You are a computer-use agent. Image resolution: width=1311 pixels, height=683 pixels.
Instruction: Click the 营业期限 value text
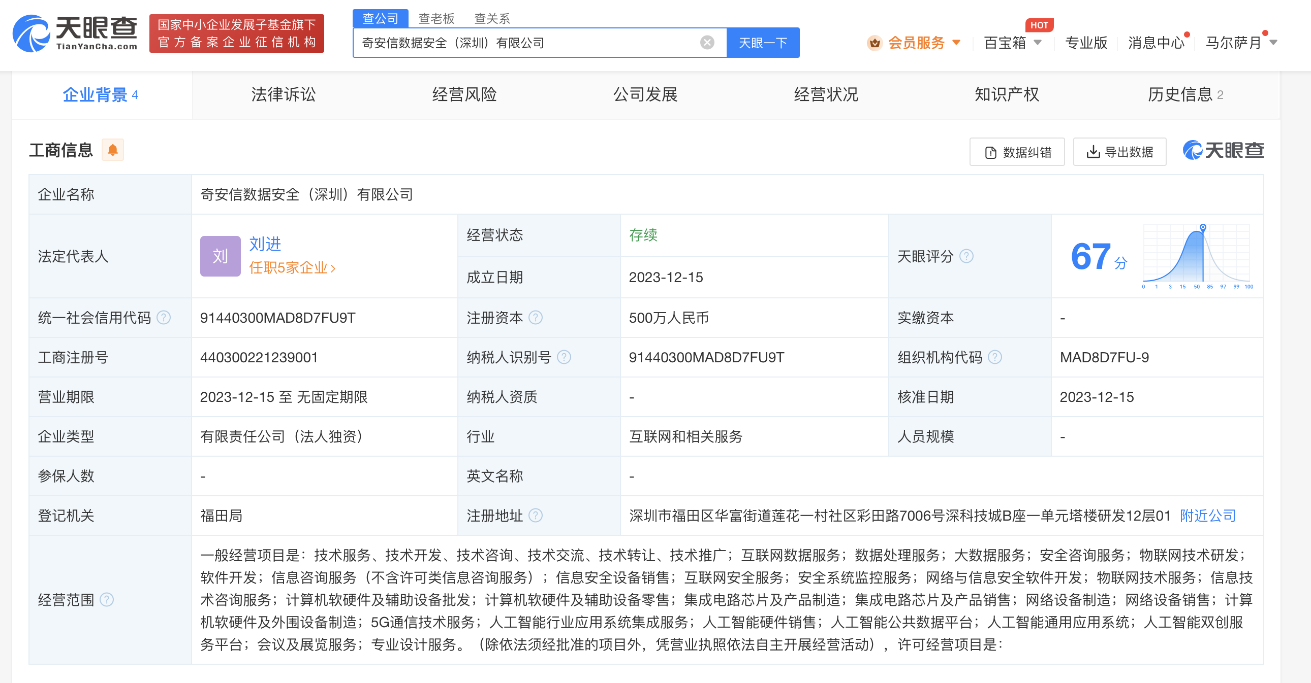[284, 397]
